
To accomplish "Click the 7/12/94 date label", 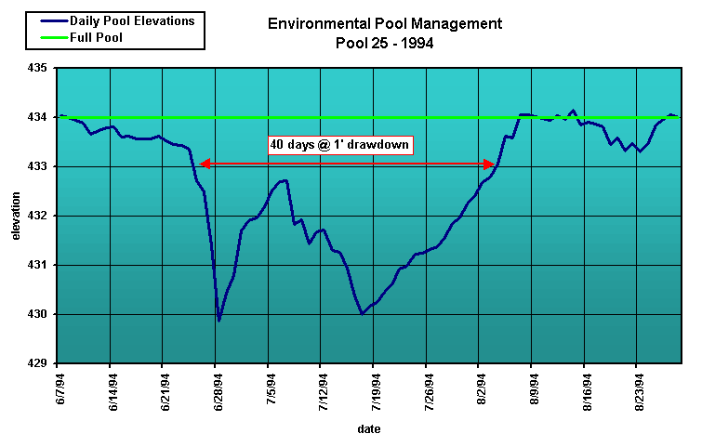I will (x=324, y=392).
